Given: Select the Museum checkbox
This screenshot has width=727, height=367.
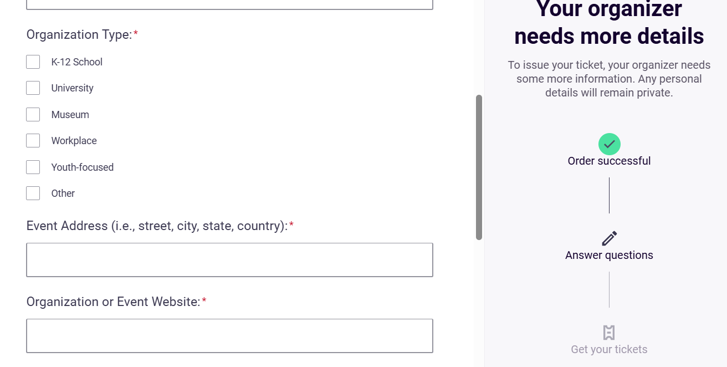Looking at the screenshot, I should tap(33, 115).
